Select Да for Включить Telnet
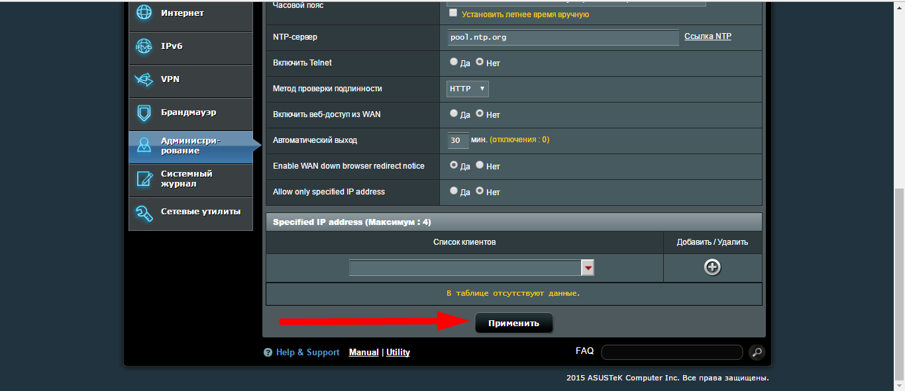905x391 pixels. click(454, 62)
